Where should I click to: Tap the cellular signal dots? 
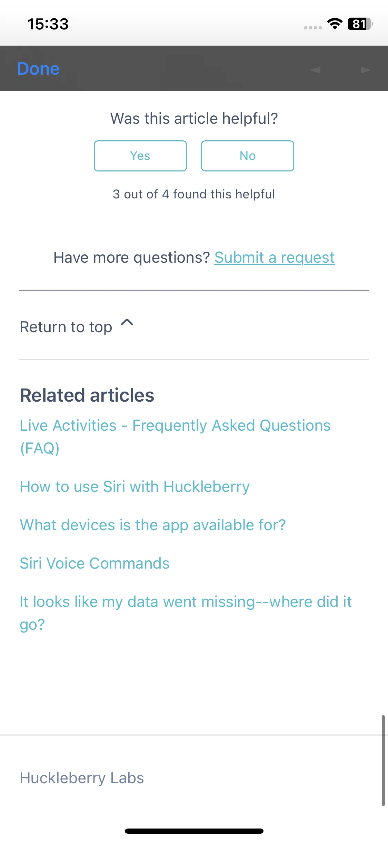point(313,28)
